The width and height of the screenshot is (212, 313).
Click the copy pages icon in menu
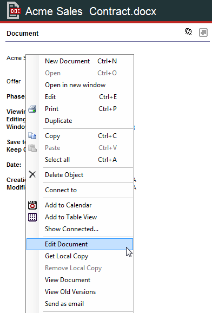pos(32,136)
